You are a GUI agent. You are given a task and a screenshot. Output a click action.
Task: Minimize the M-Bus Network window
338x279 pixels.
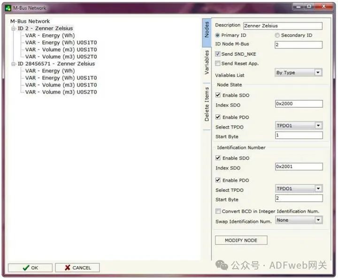pos(299,7)
